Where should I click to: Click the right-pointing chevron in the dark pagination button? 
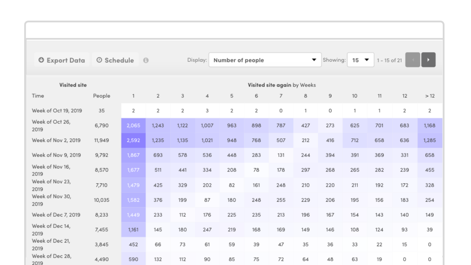428,59
